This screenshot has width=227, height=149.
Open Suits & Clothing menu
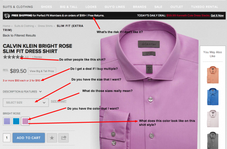coord(18,7)
